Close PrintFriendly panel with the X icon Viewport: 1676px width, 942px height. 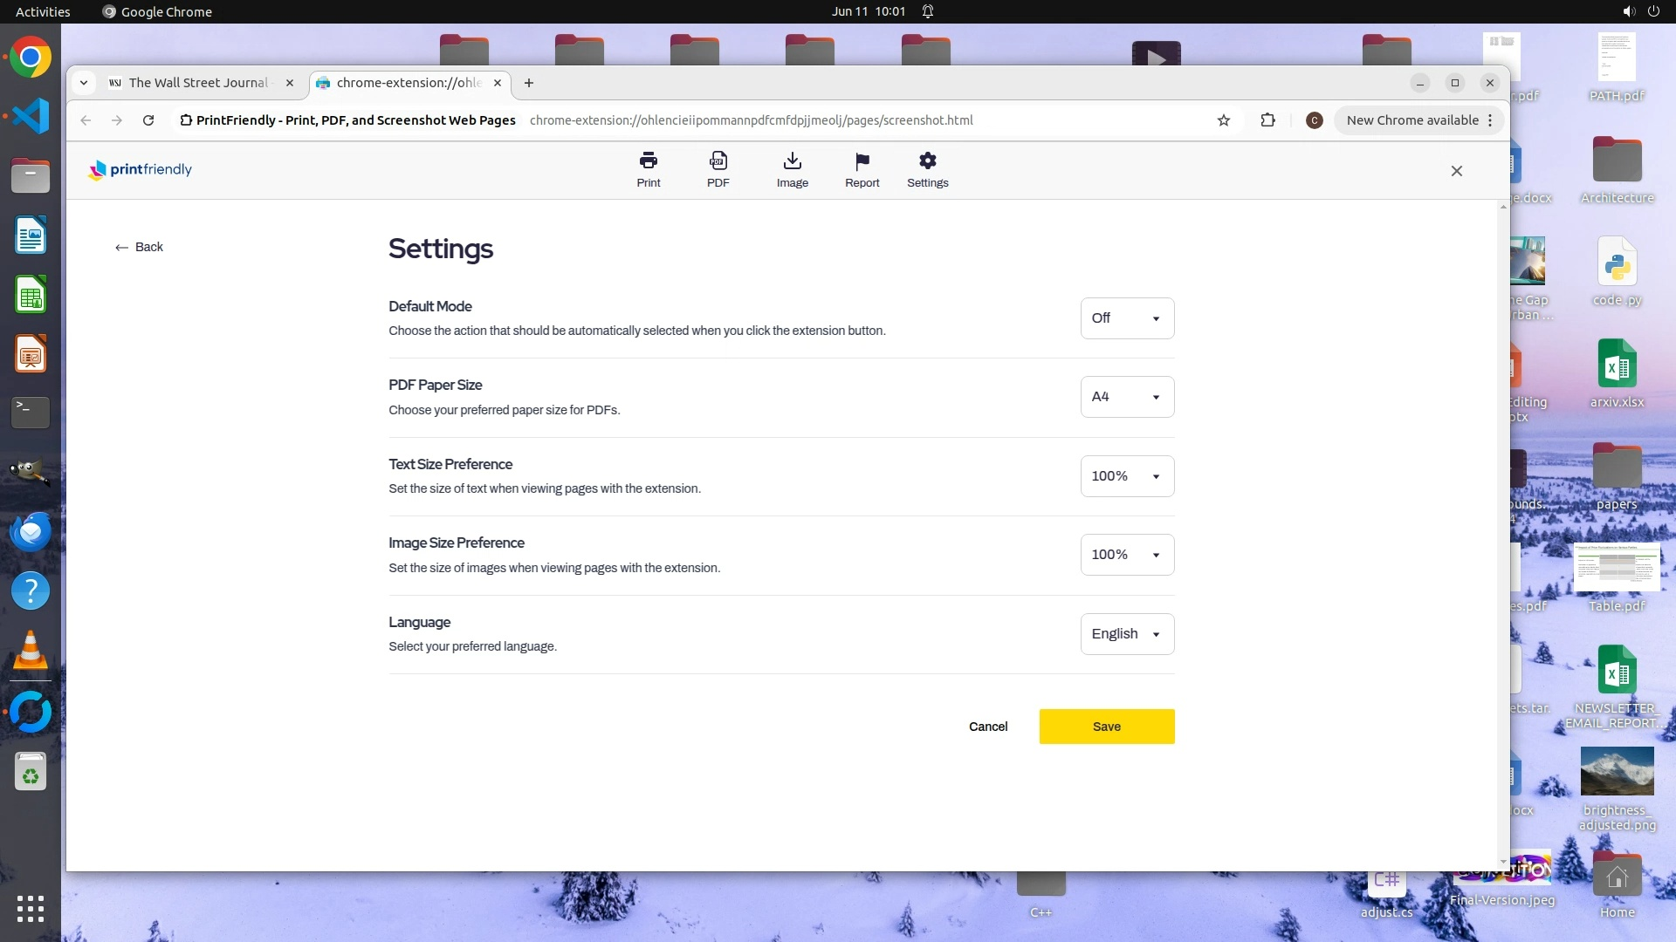[1456, 171]
